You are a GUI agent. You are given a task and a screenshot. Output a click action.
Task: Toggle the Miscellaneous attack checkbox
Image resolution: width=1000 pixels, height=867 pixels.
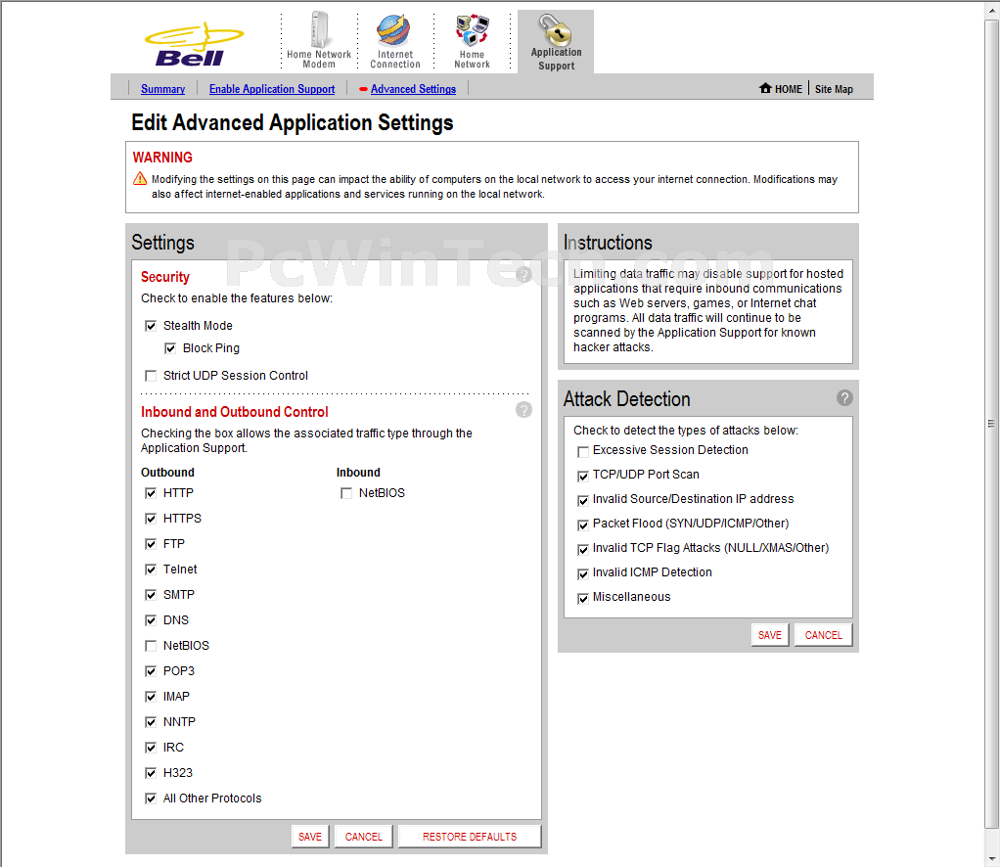tap(583, 599)
